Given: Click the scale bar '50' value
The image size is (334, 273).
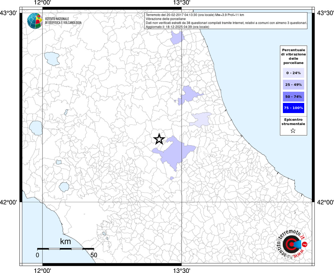Looking at the screenshot, I should (94, 255).
